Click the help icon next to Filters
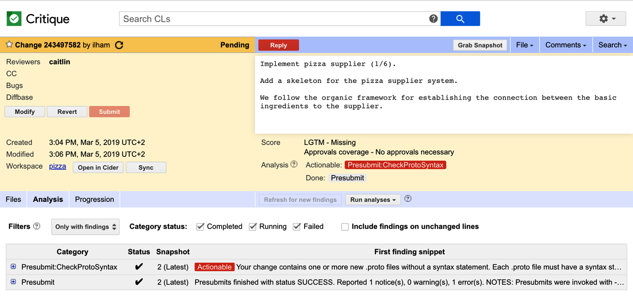Image resolution: width=633 pixels, height=299 pixels. click(x=37, y=226)
